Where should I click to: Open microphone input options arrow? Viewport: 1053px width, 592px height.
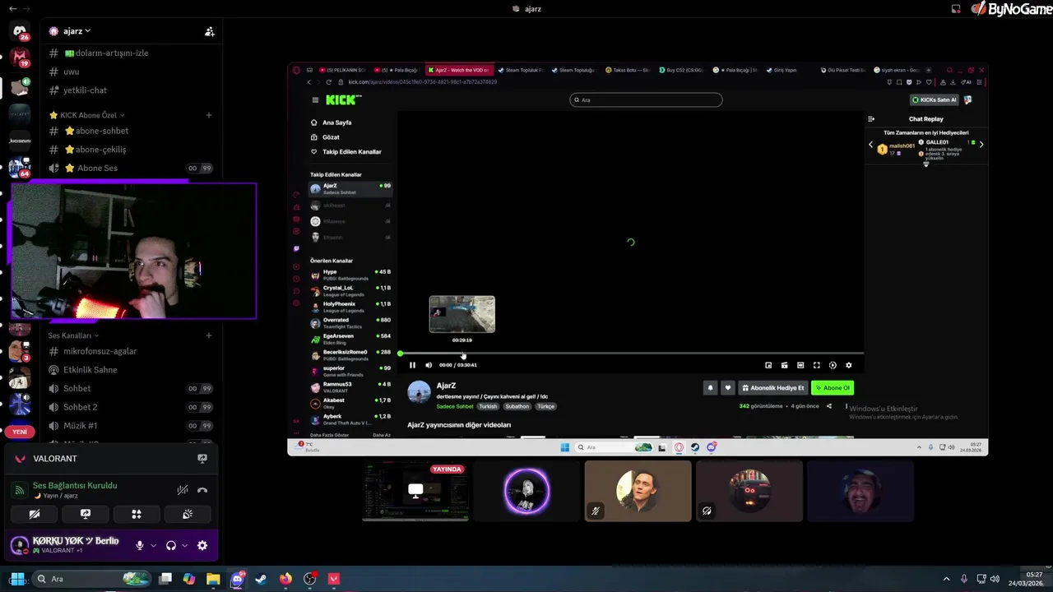point(153,545)
